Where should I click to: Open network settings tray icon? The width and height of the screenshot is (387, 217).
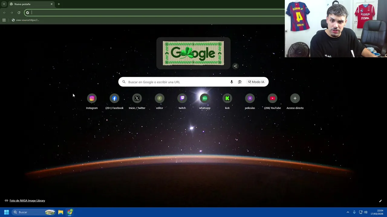coord(361,212)
